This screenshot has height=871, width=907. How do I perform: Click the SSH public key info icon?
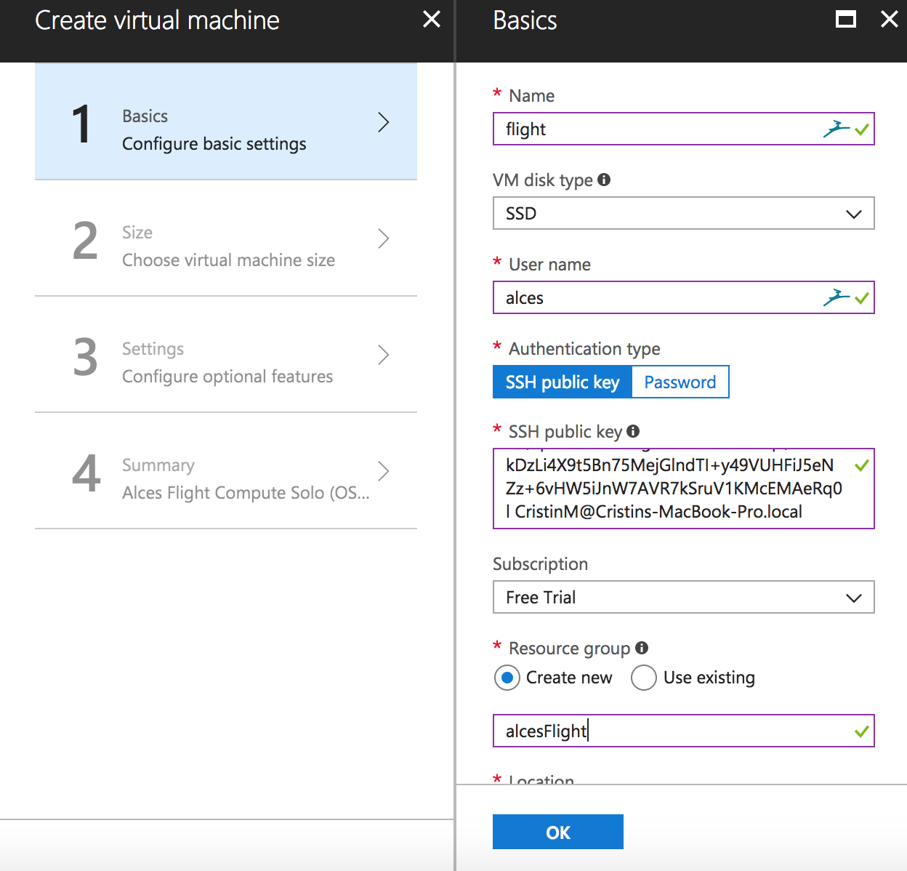click(x=633, y=431)
